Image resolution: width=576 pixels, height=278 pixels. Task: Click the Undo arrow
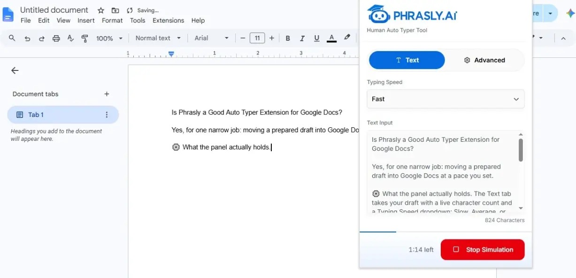(27, 38)
